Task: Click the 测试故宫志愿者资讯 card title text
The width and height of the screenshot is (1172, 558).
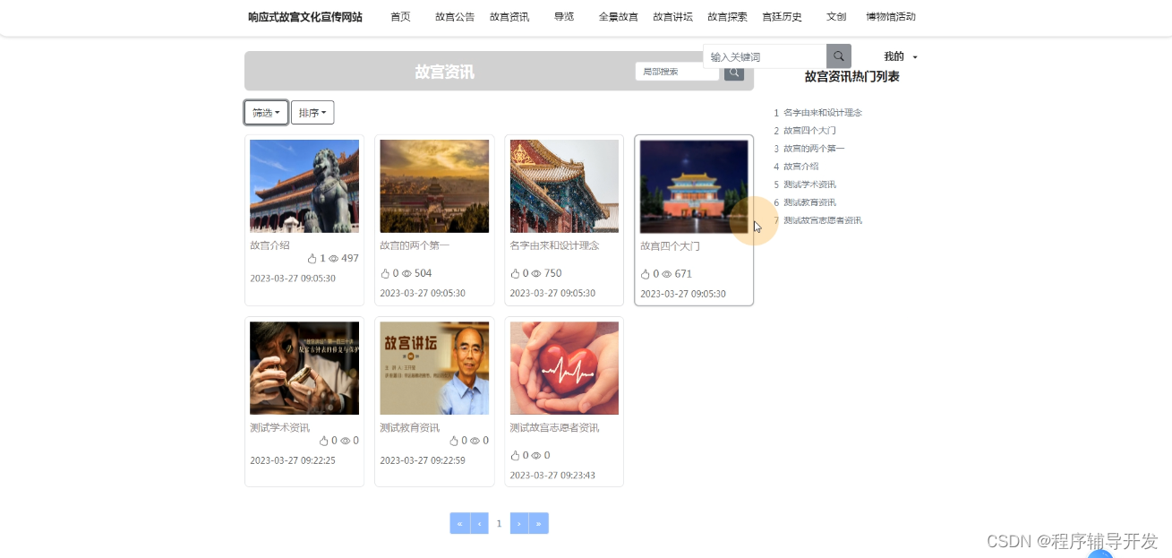Action: [554, 428]
